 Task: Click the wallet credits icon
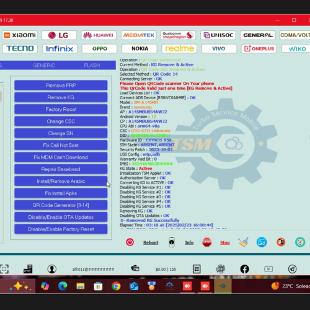point(135,268)
